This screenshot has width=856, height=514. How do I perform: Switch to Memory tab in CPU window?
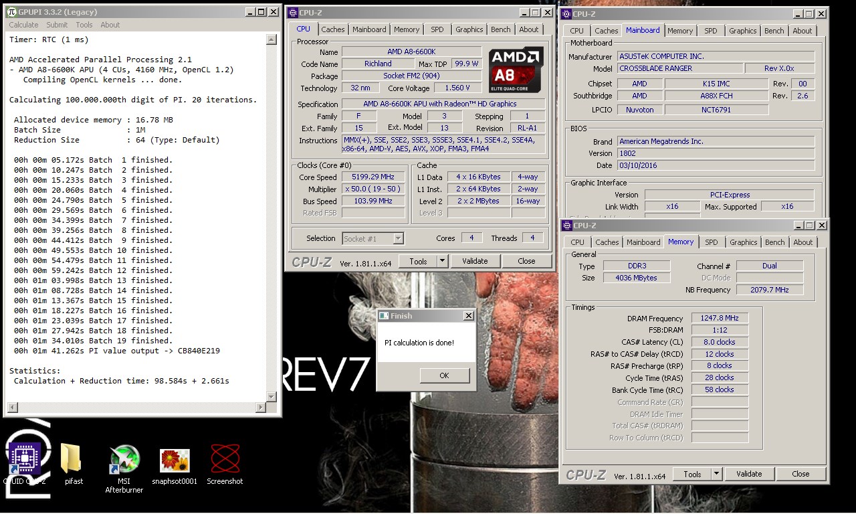pos(407,29)
